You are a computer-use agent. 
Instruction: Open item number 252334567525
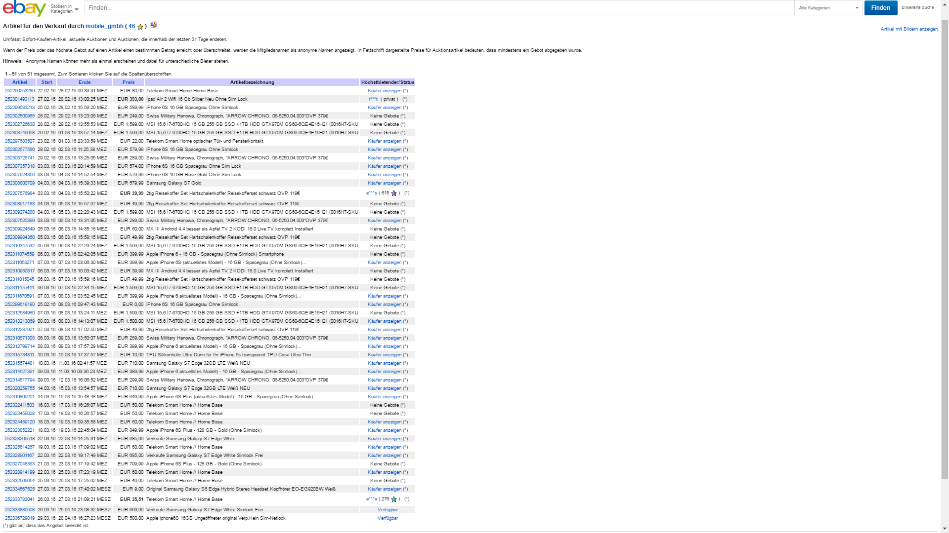(x=20, y=489)
